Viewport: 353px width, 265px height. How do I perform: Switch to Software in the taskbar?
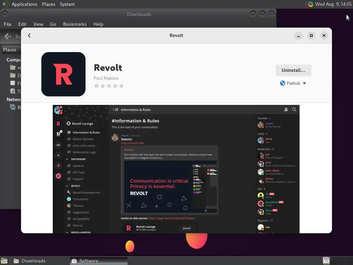tap(99, 261)
